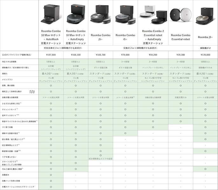
Task: Click the '自動パッド洗浄と乾燥' row label
Action: point(11,181)
